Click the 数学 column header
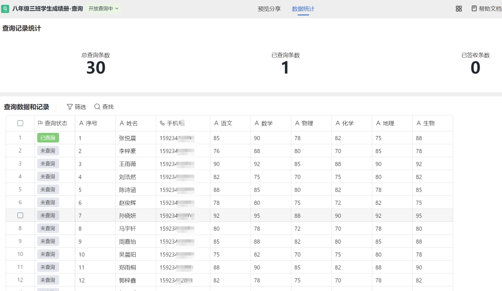 [267, 123]
